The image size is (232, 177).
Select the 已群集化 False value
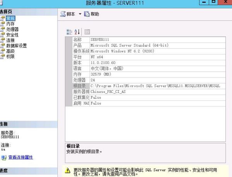pyautogui.click(x=158, y=98)
